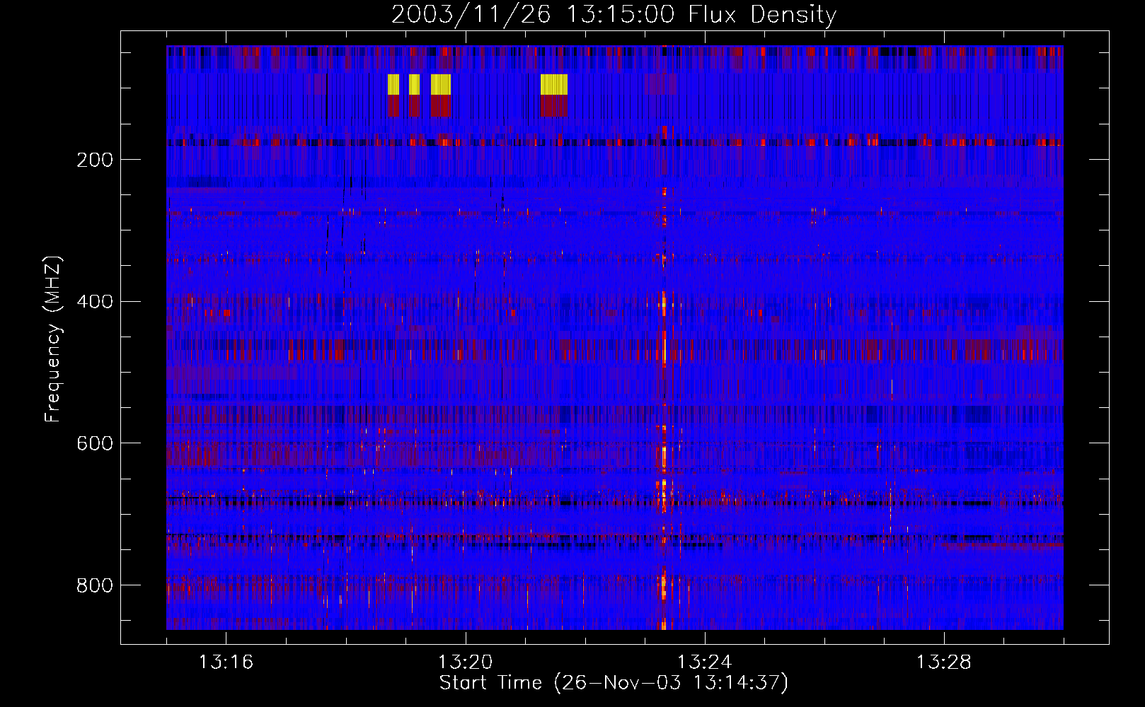Click the dark red block under the leftmost yellow block
The height and width of the screenshot is (707, 1145).
click(x=393, y=106)
